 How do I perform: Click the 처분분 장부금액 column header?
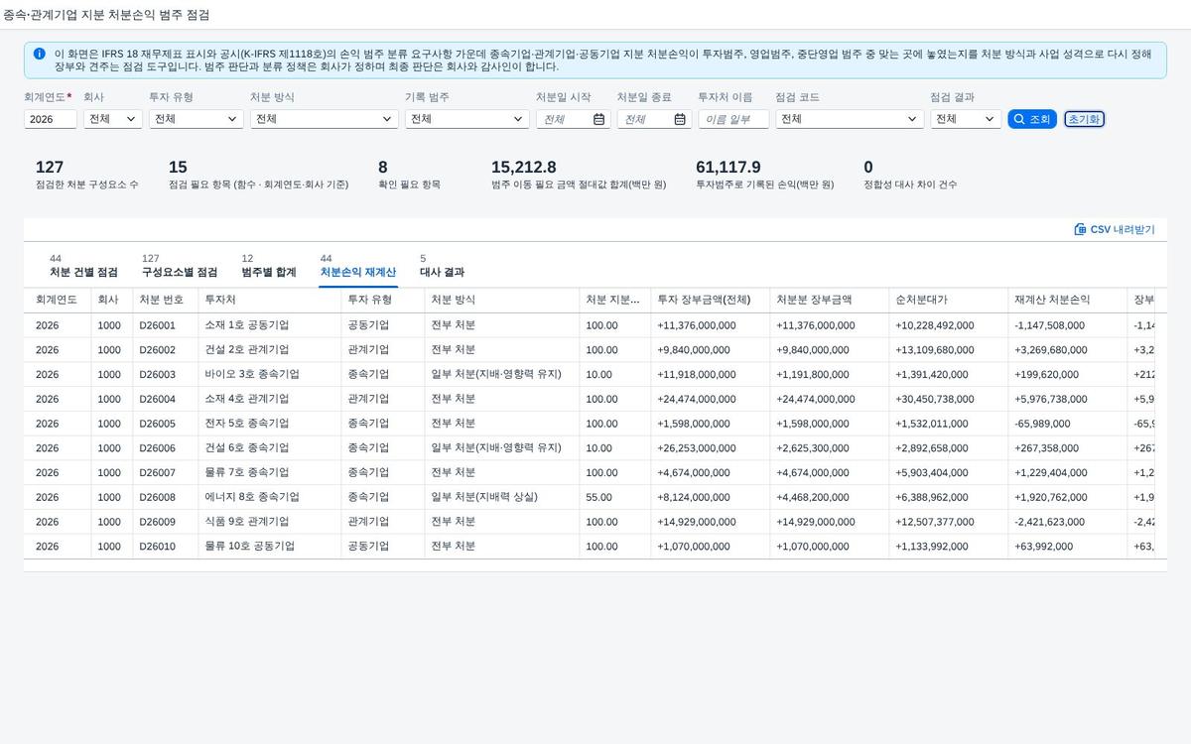pyautogui.click(x=829, y=300)
